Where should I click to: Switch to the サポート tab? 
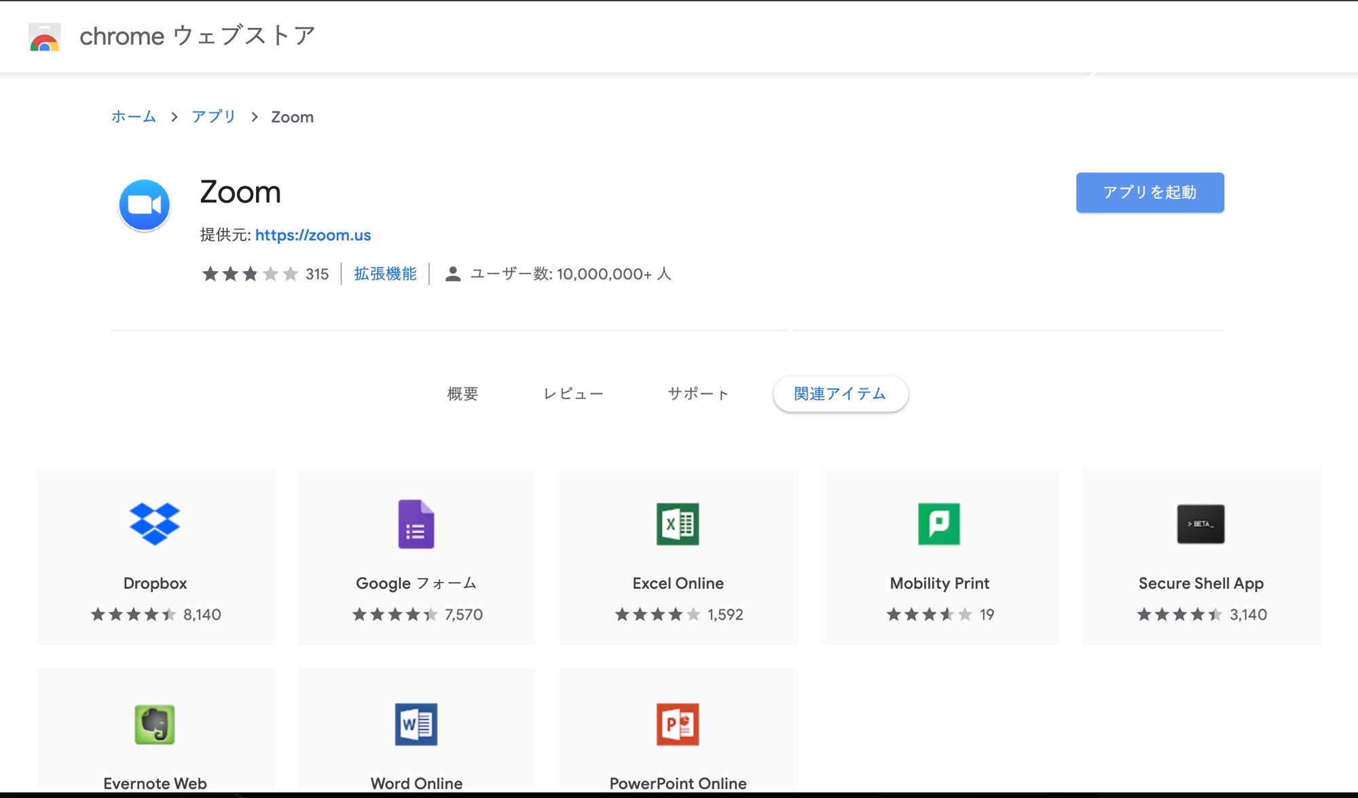coord(698,393)
